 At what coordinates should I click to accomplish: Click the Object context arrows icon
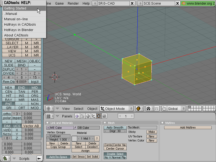point(93,116)
